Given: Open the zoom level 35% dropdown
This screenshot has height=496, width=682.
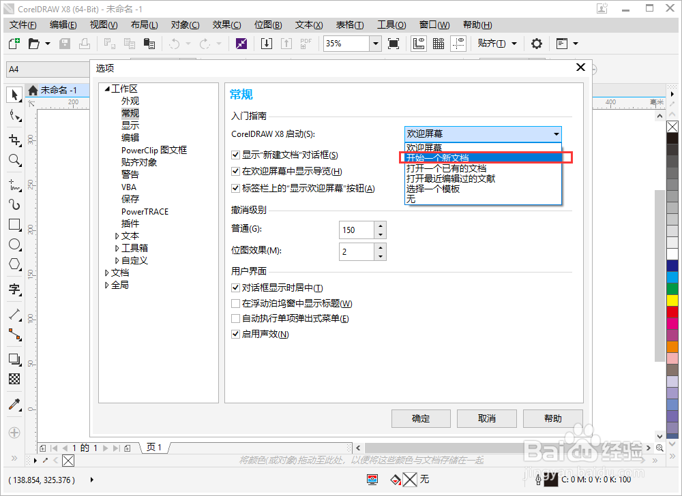Looking at the screenshot, I should [375, 44].
